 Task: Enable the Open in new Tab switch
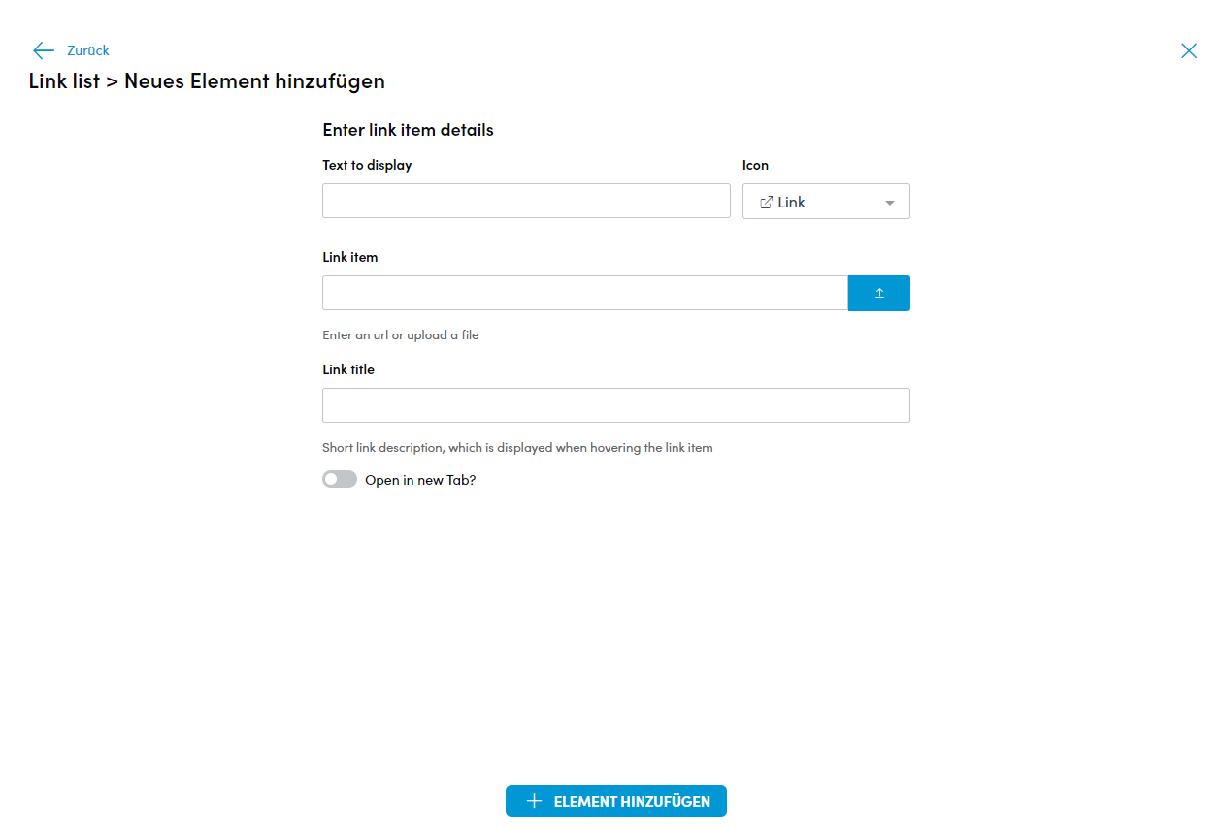[340, 479]
